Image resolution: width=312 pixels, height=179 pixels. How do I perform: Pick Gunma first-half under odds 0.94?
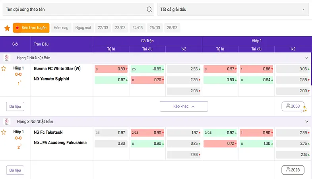point(256,80)
